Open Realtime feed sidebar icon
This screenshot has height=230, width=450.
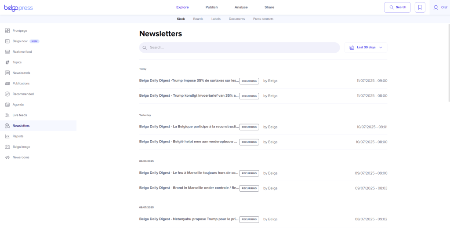[x=7, y=52]
